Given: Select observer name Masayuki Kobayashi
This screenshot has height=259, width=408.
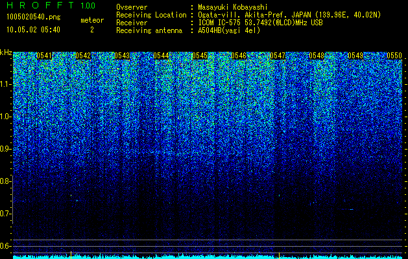Looking at the screenshot, I should pyautogui.click(x=233, y=7).
